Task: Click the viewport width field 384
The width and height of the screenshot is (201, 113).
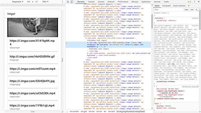Action: tap(29, 2)
